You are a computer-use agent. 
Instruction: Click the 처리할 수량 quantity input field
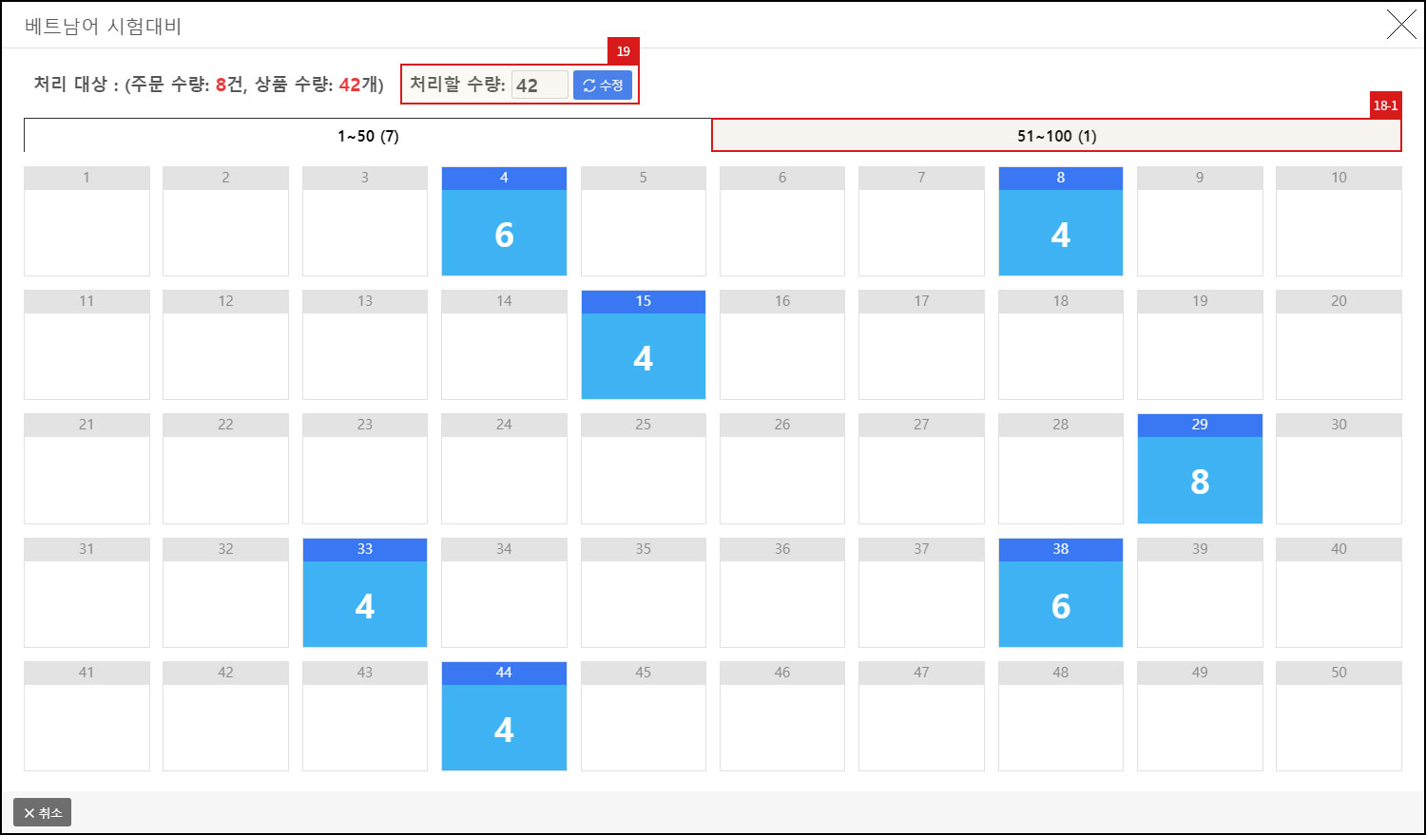pyautogui.click(x=539, y=85)
